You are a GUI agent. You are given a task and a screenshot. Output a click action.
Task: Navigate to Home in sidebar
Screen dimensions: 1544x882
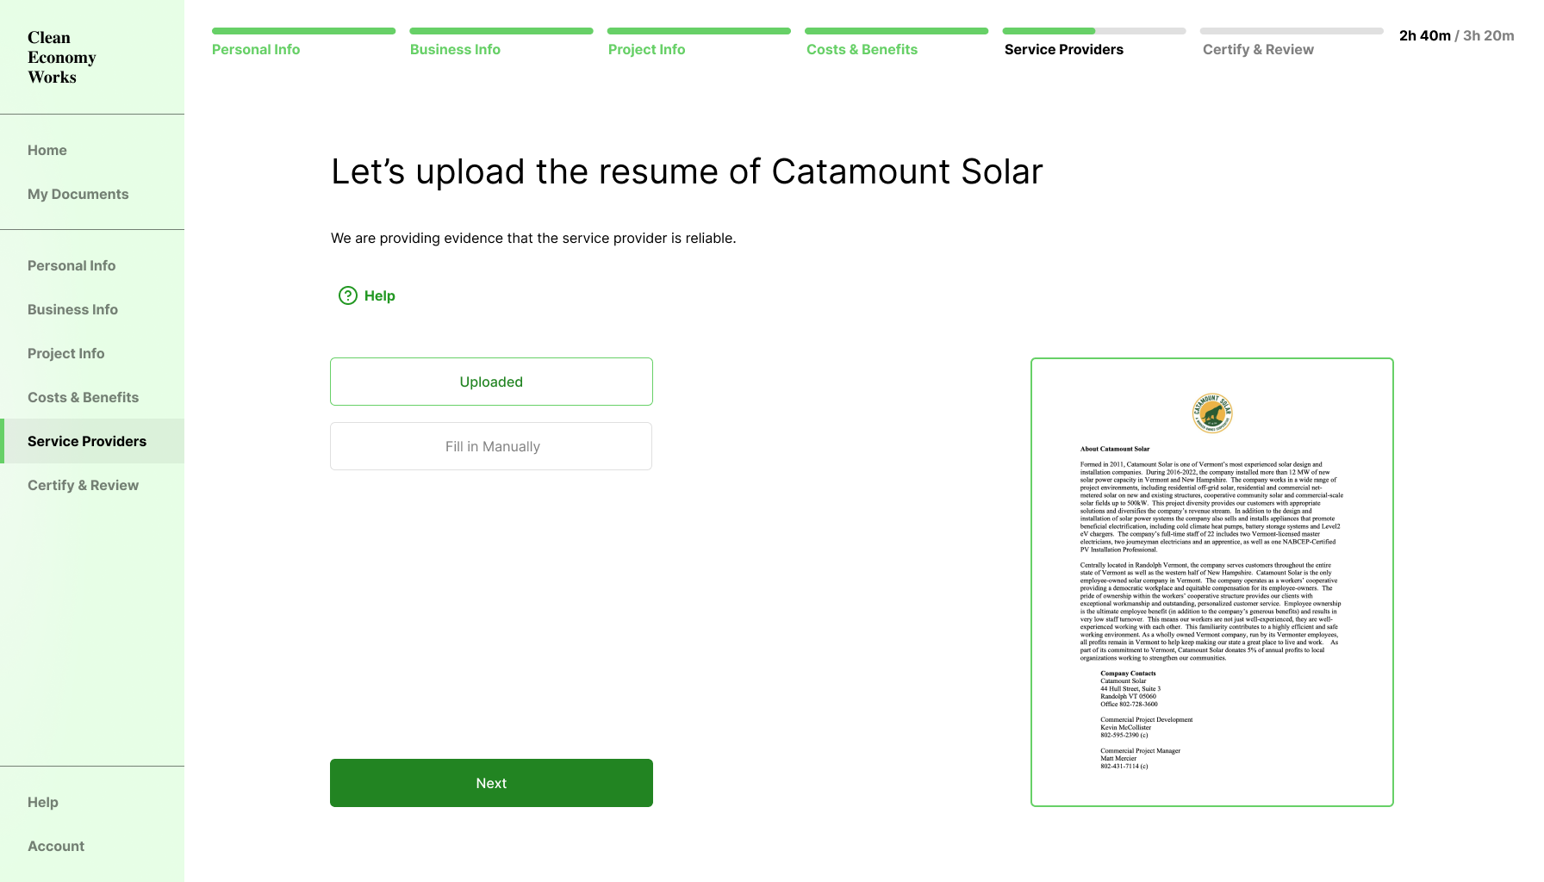(x=47, y=150)
